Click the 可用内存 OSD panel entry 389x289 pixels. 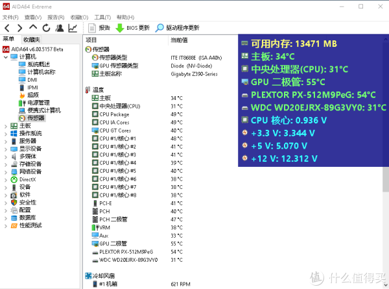click(x=289, y=44)
